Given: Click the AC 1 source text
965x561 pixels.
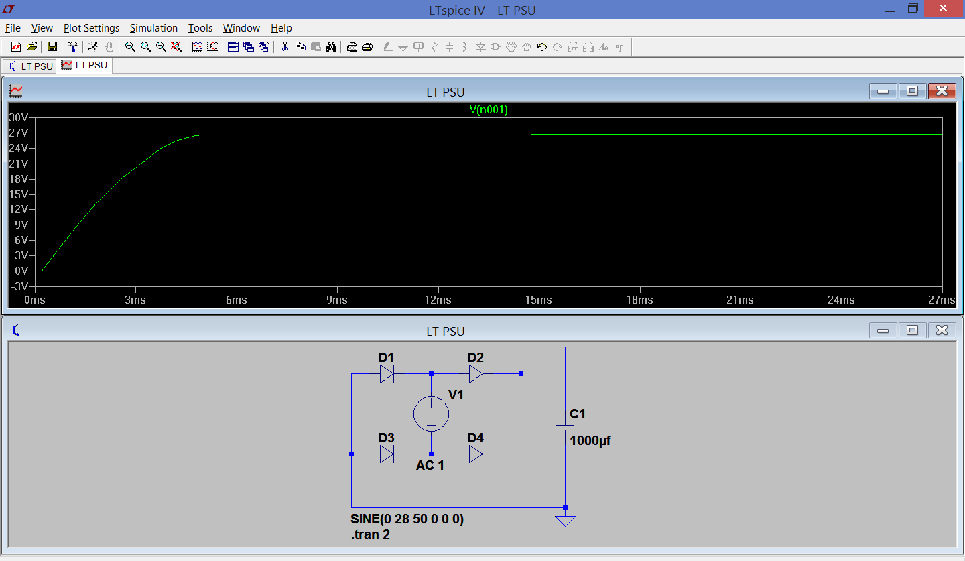Looking at the screenshot, I should (430, 465).
